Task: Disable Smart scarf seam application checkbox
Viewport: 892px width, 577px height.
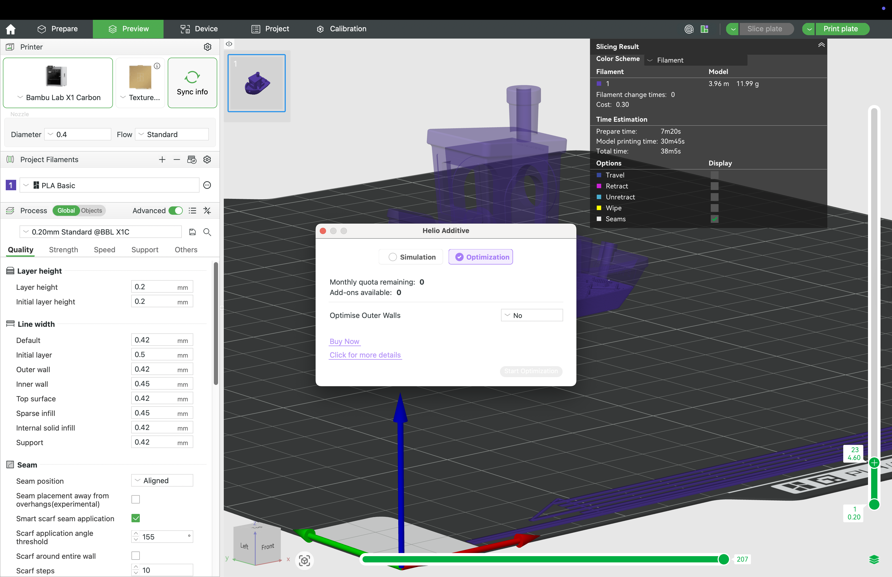Action: coord(136,518)
